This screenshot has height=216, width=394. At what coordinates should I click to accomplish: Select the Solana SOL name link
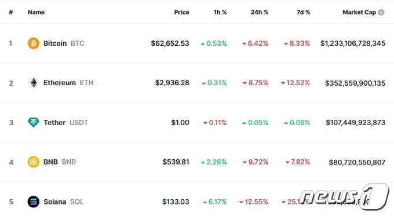click(63, 202)
